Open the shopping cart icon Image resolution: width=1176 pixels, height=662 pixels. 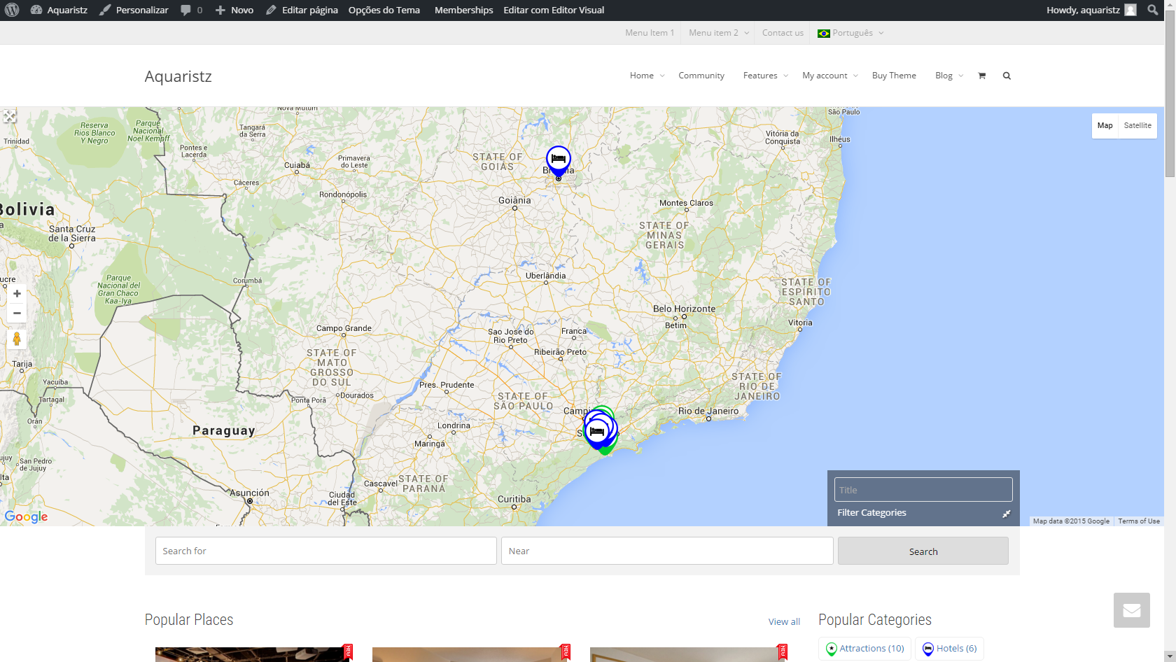[981, 76]
